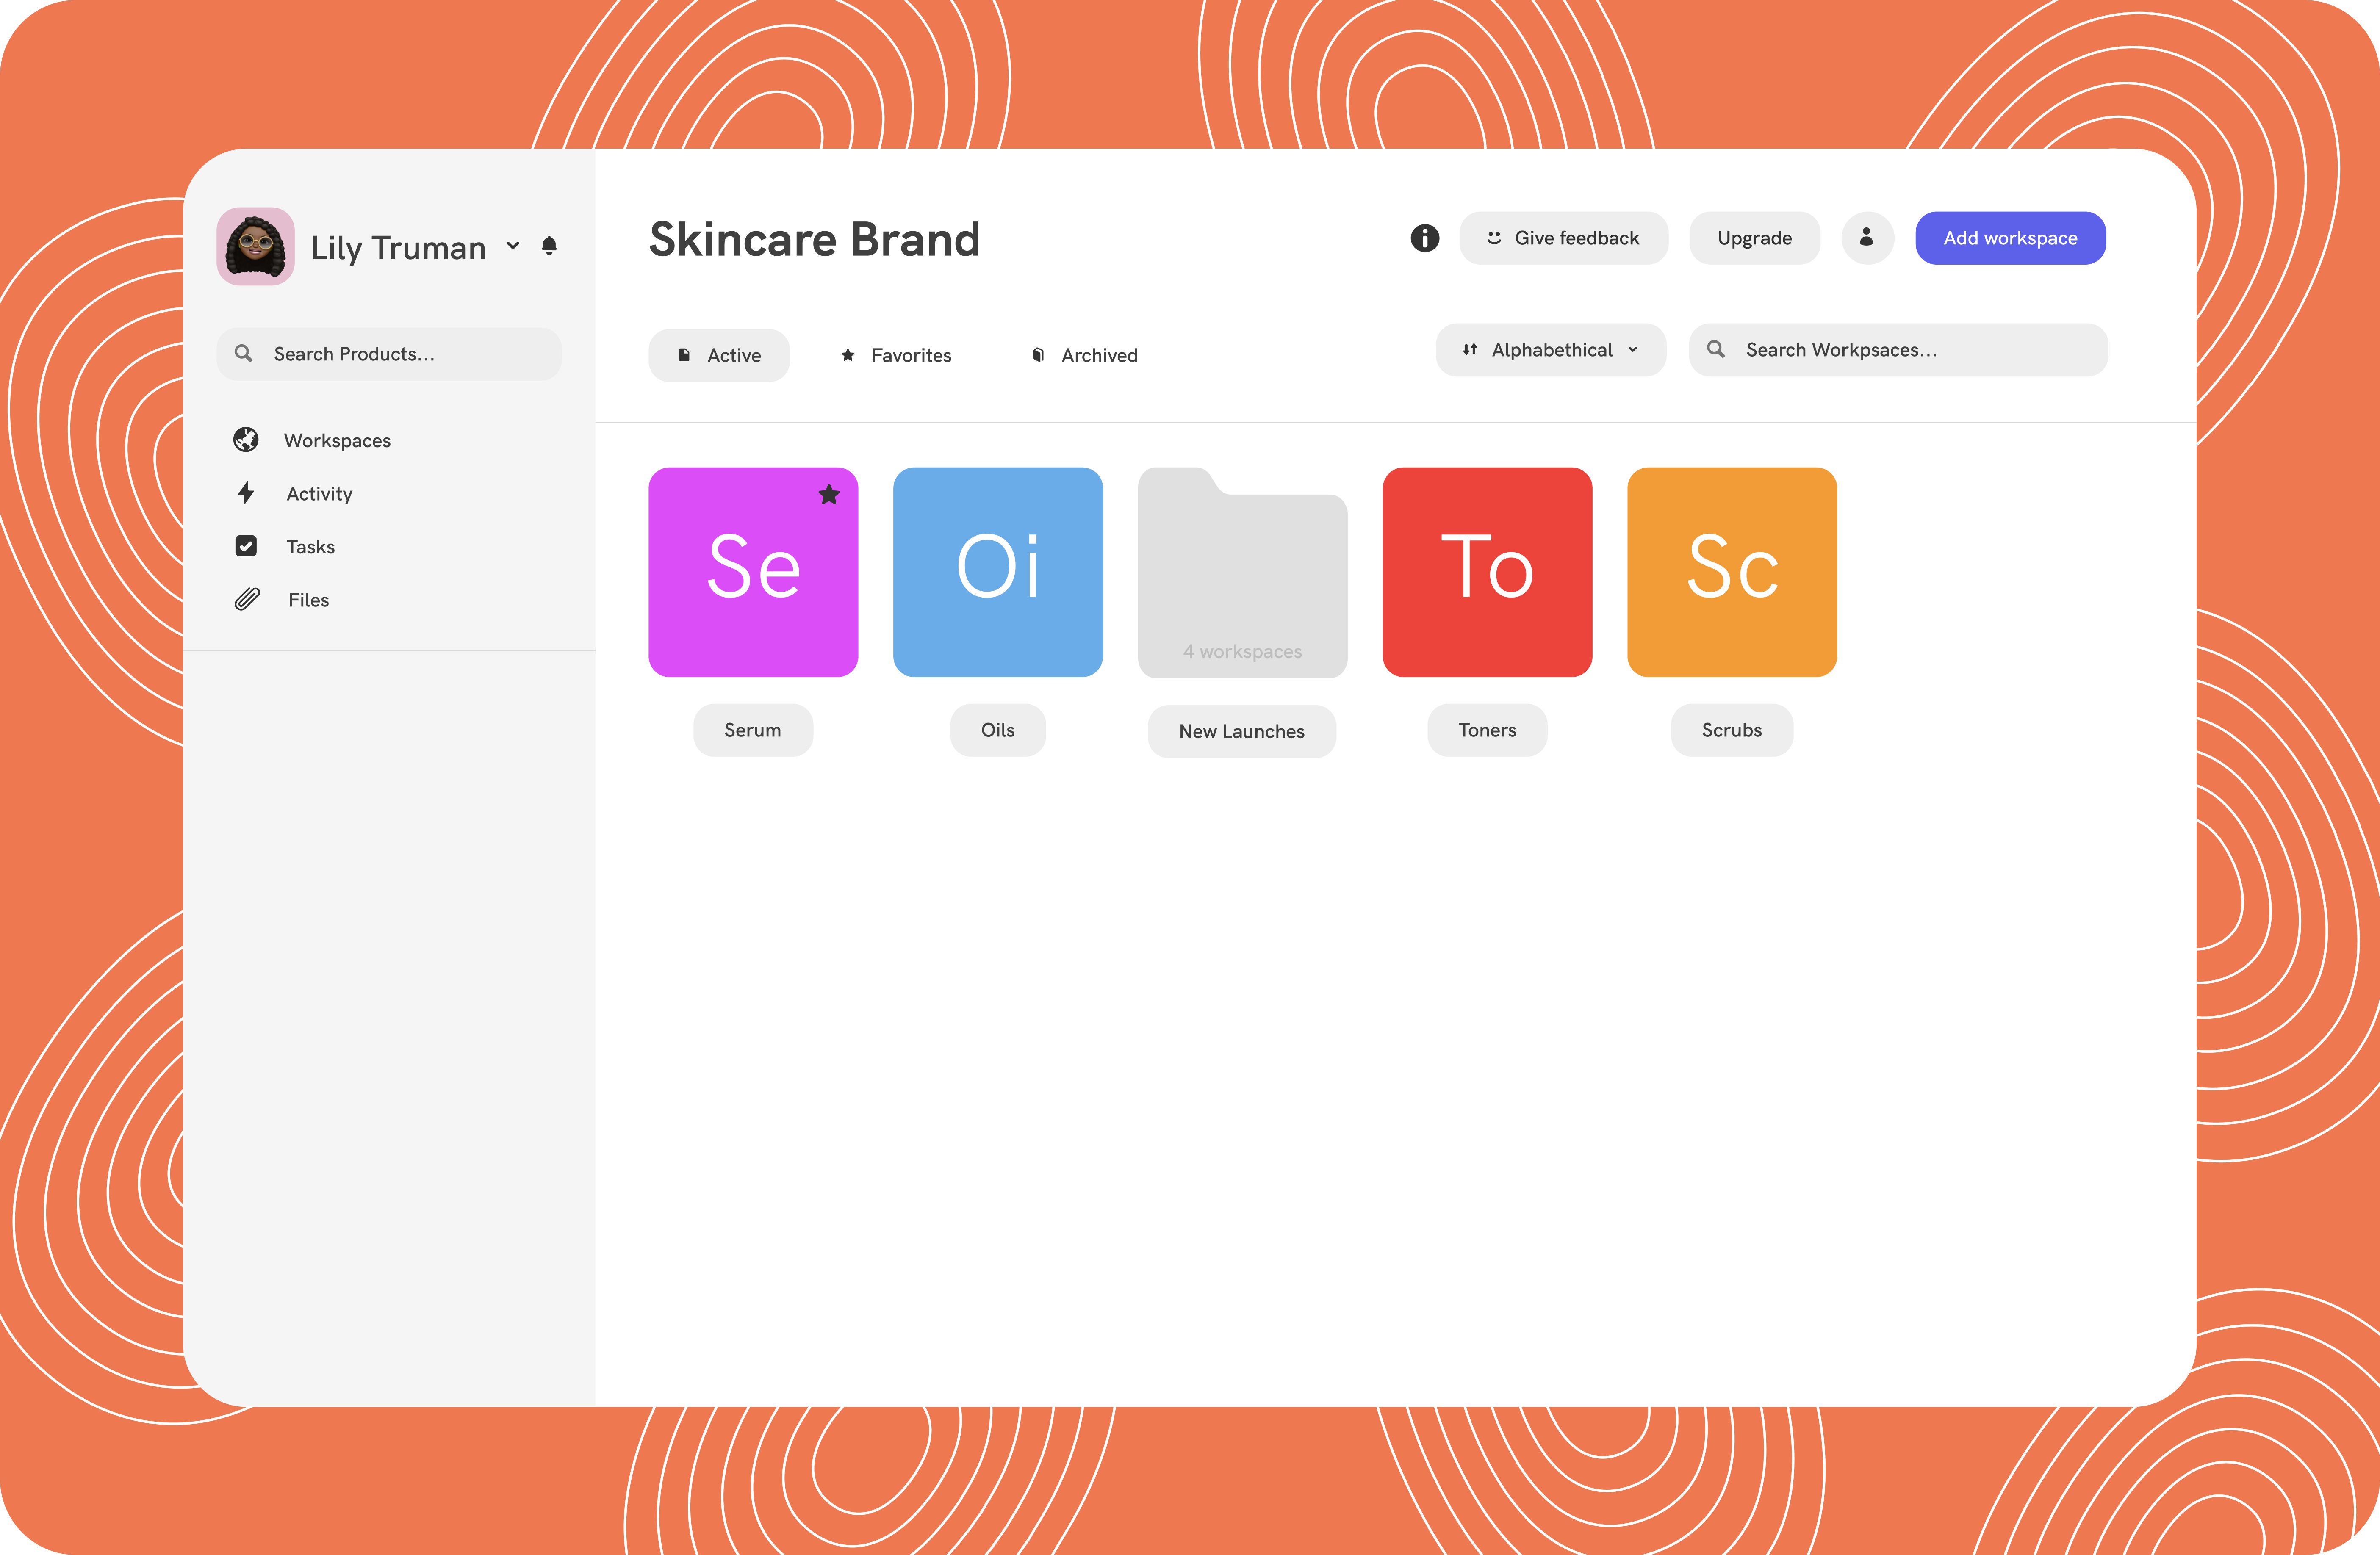Click the notification bell icon

[x=549, y=246]
